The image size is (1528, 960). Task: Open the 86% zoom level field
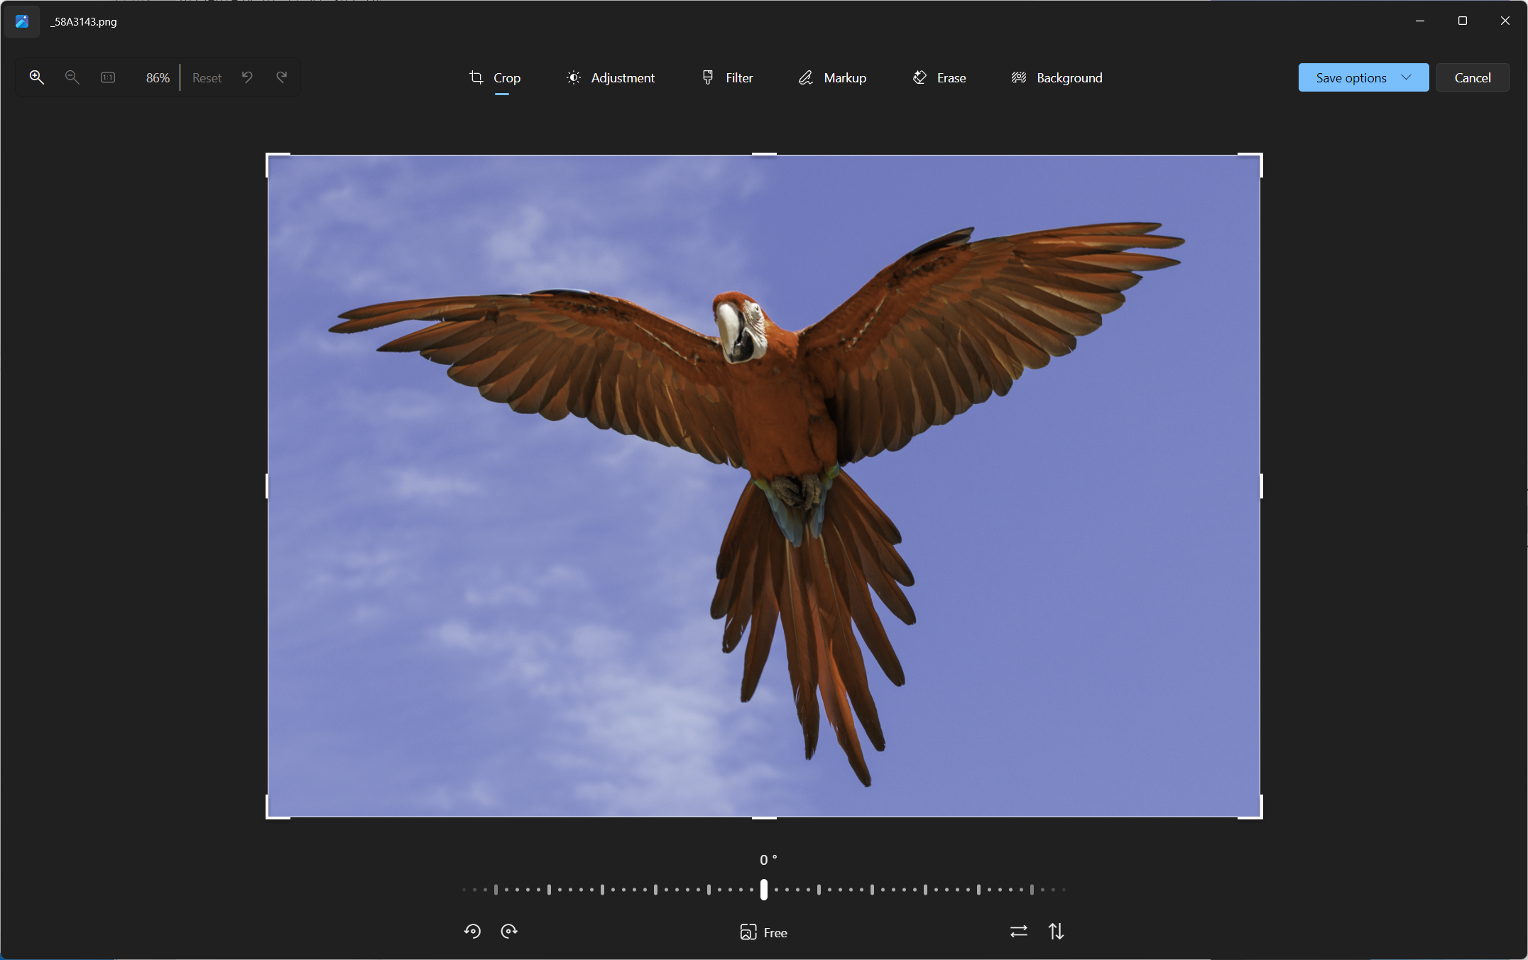tap(158, 77)
